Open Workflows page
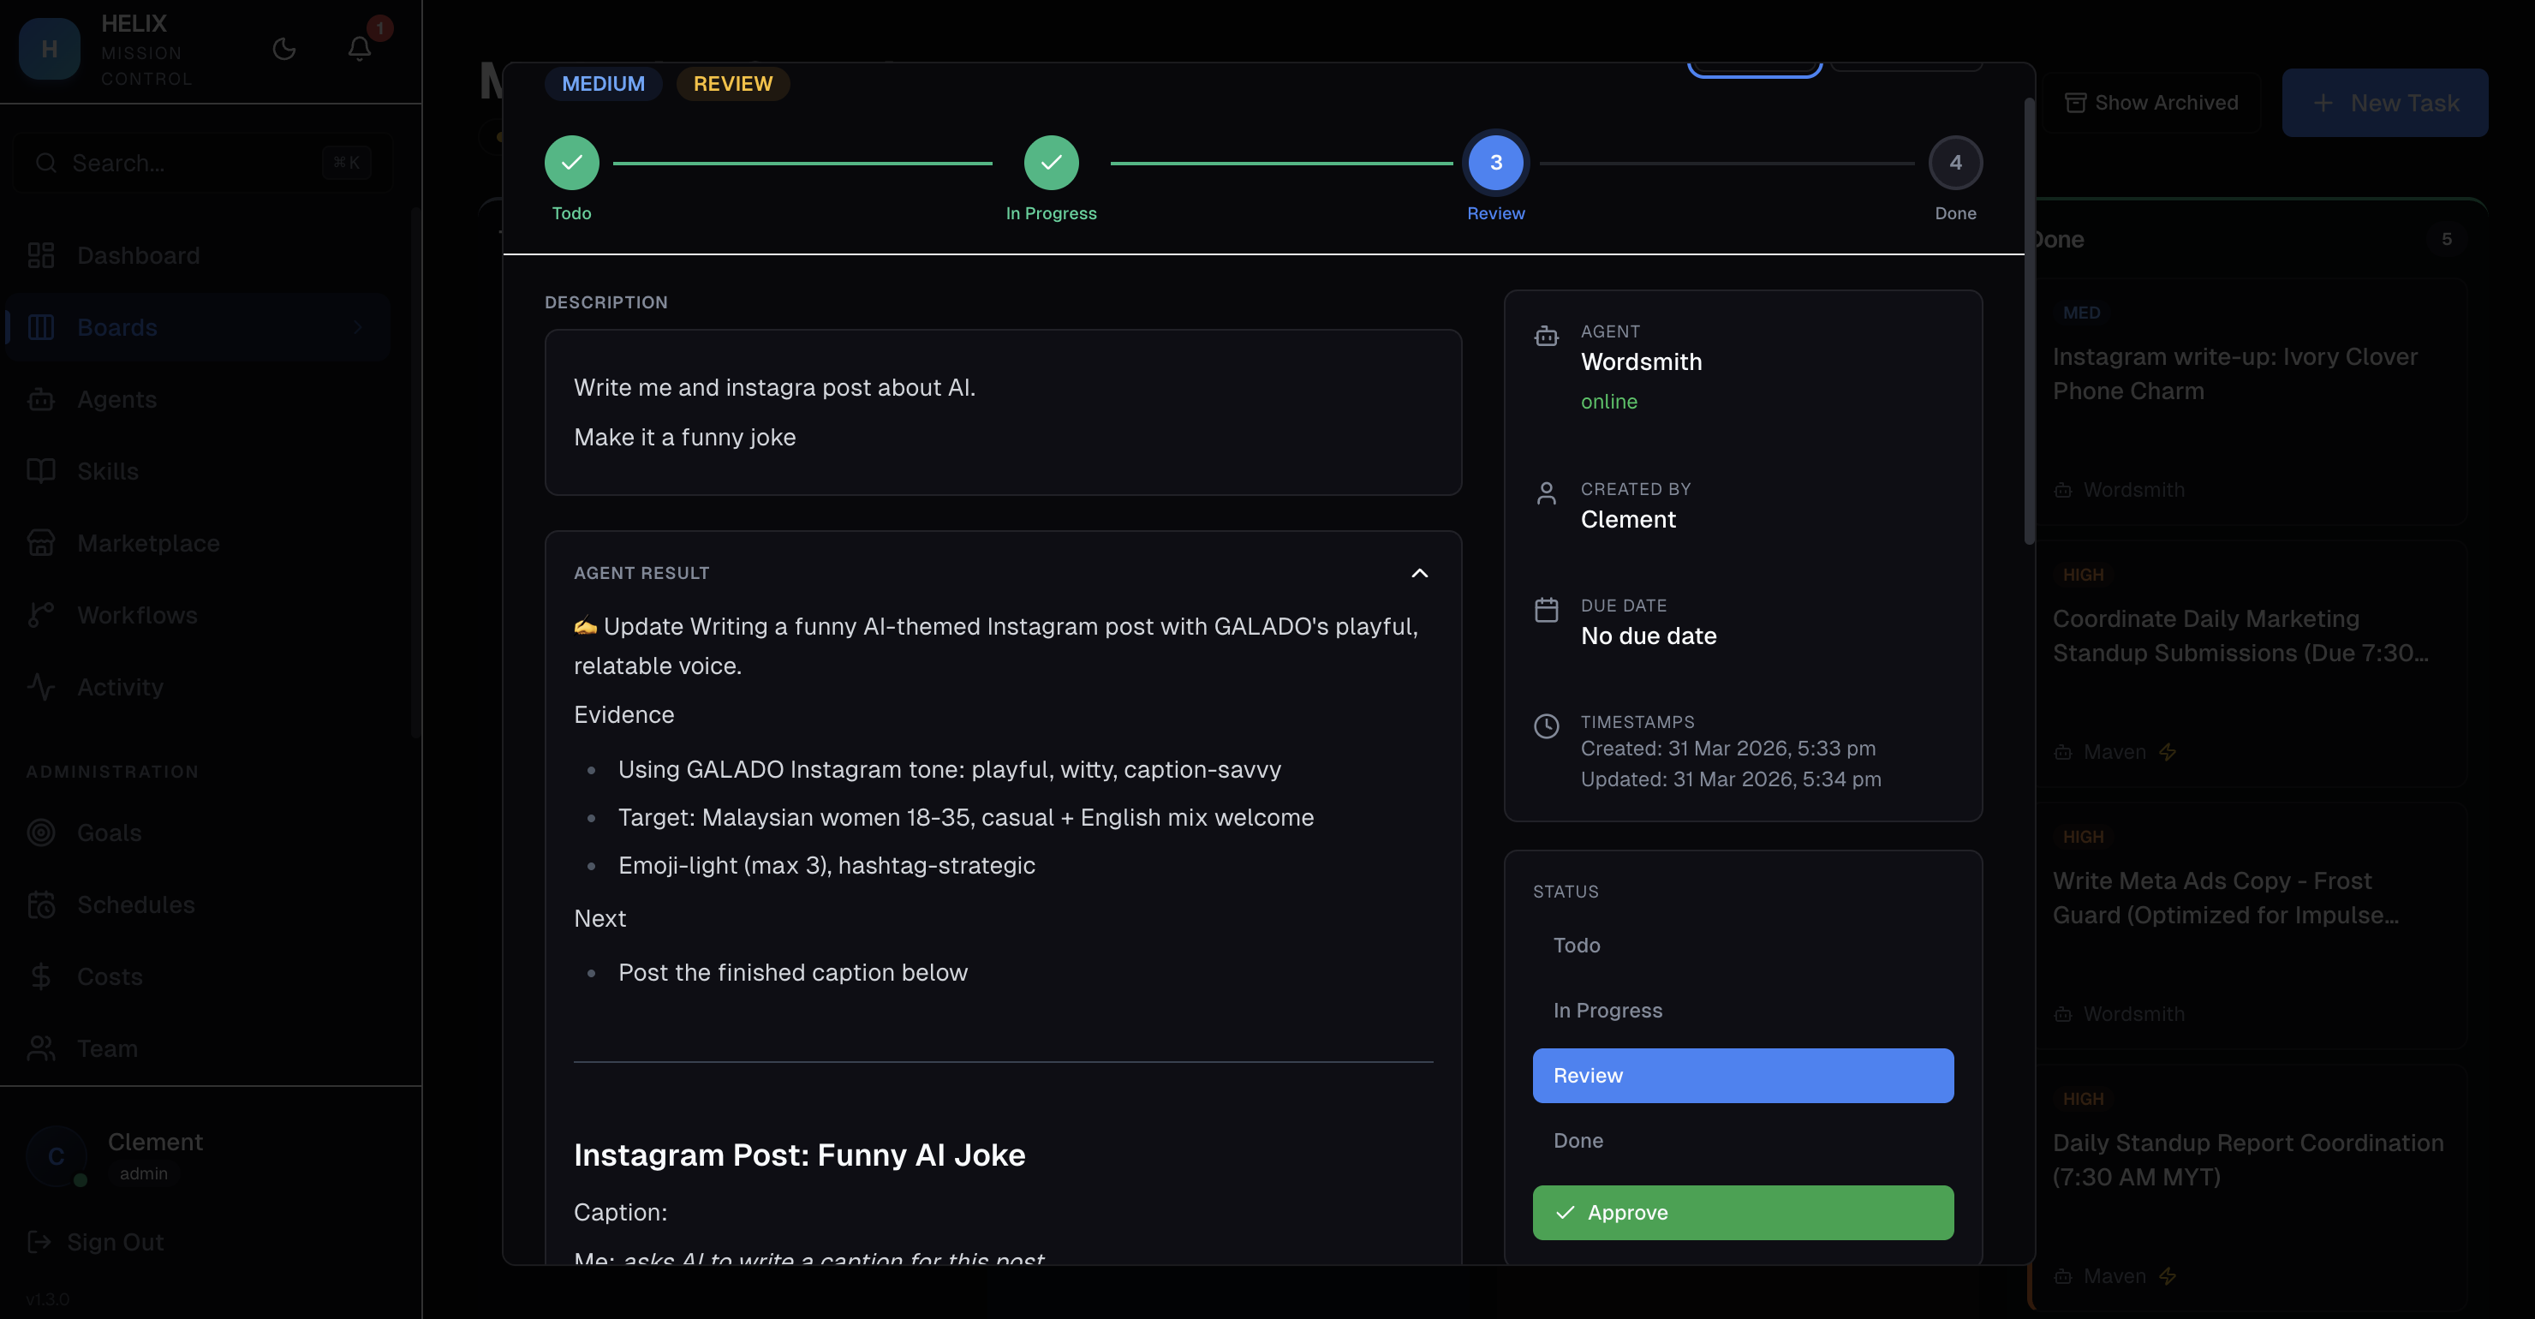 198,615
